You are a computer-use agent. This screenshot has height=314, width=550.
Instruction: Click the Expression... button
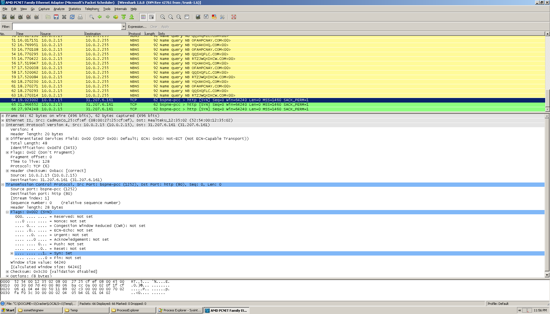point(137,27)
